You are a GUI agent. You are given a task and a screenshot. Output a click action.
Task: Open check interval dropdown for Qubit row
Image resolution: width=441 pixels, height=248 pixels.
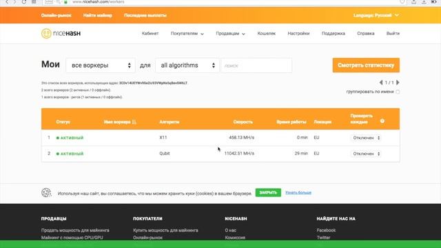[366, 154]
